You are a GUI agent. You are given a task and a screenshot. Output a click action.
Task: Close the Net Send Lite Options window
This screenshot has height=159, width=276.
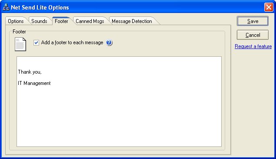269,7
